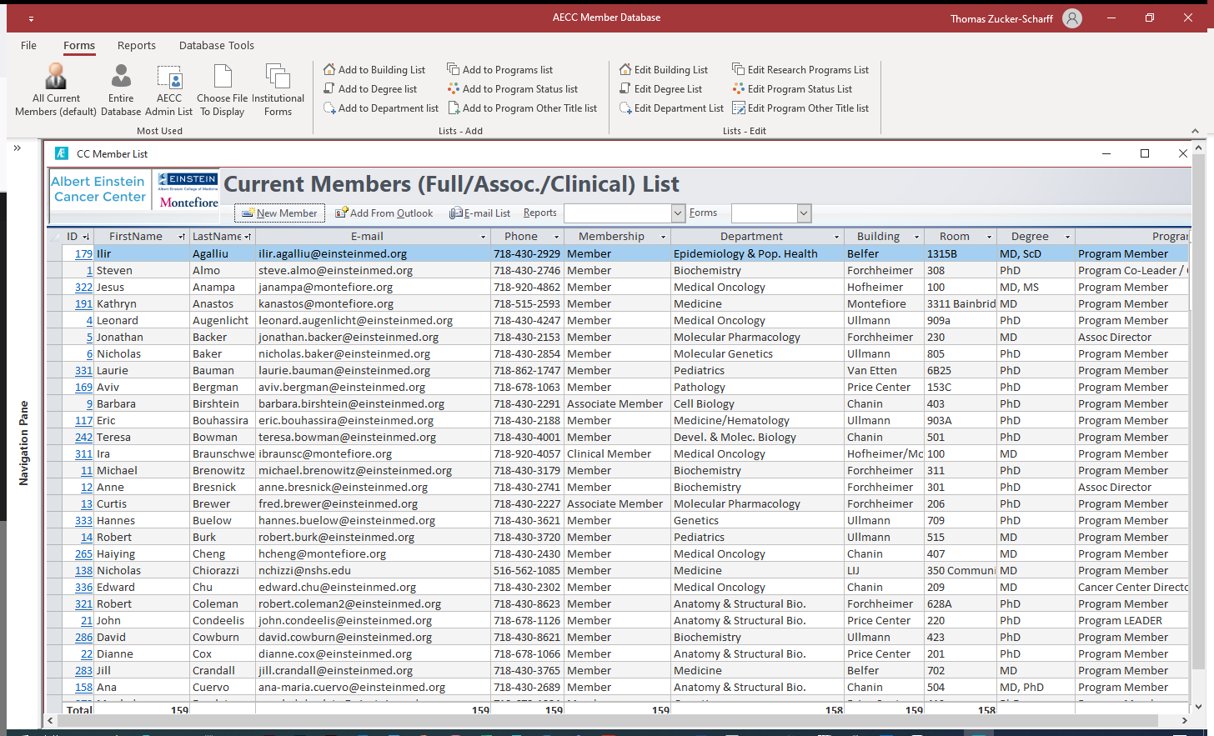The height and width of the screenshot is (736, 1214).
Task: Click phone cell 718-430-2153
Action: 527,337
